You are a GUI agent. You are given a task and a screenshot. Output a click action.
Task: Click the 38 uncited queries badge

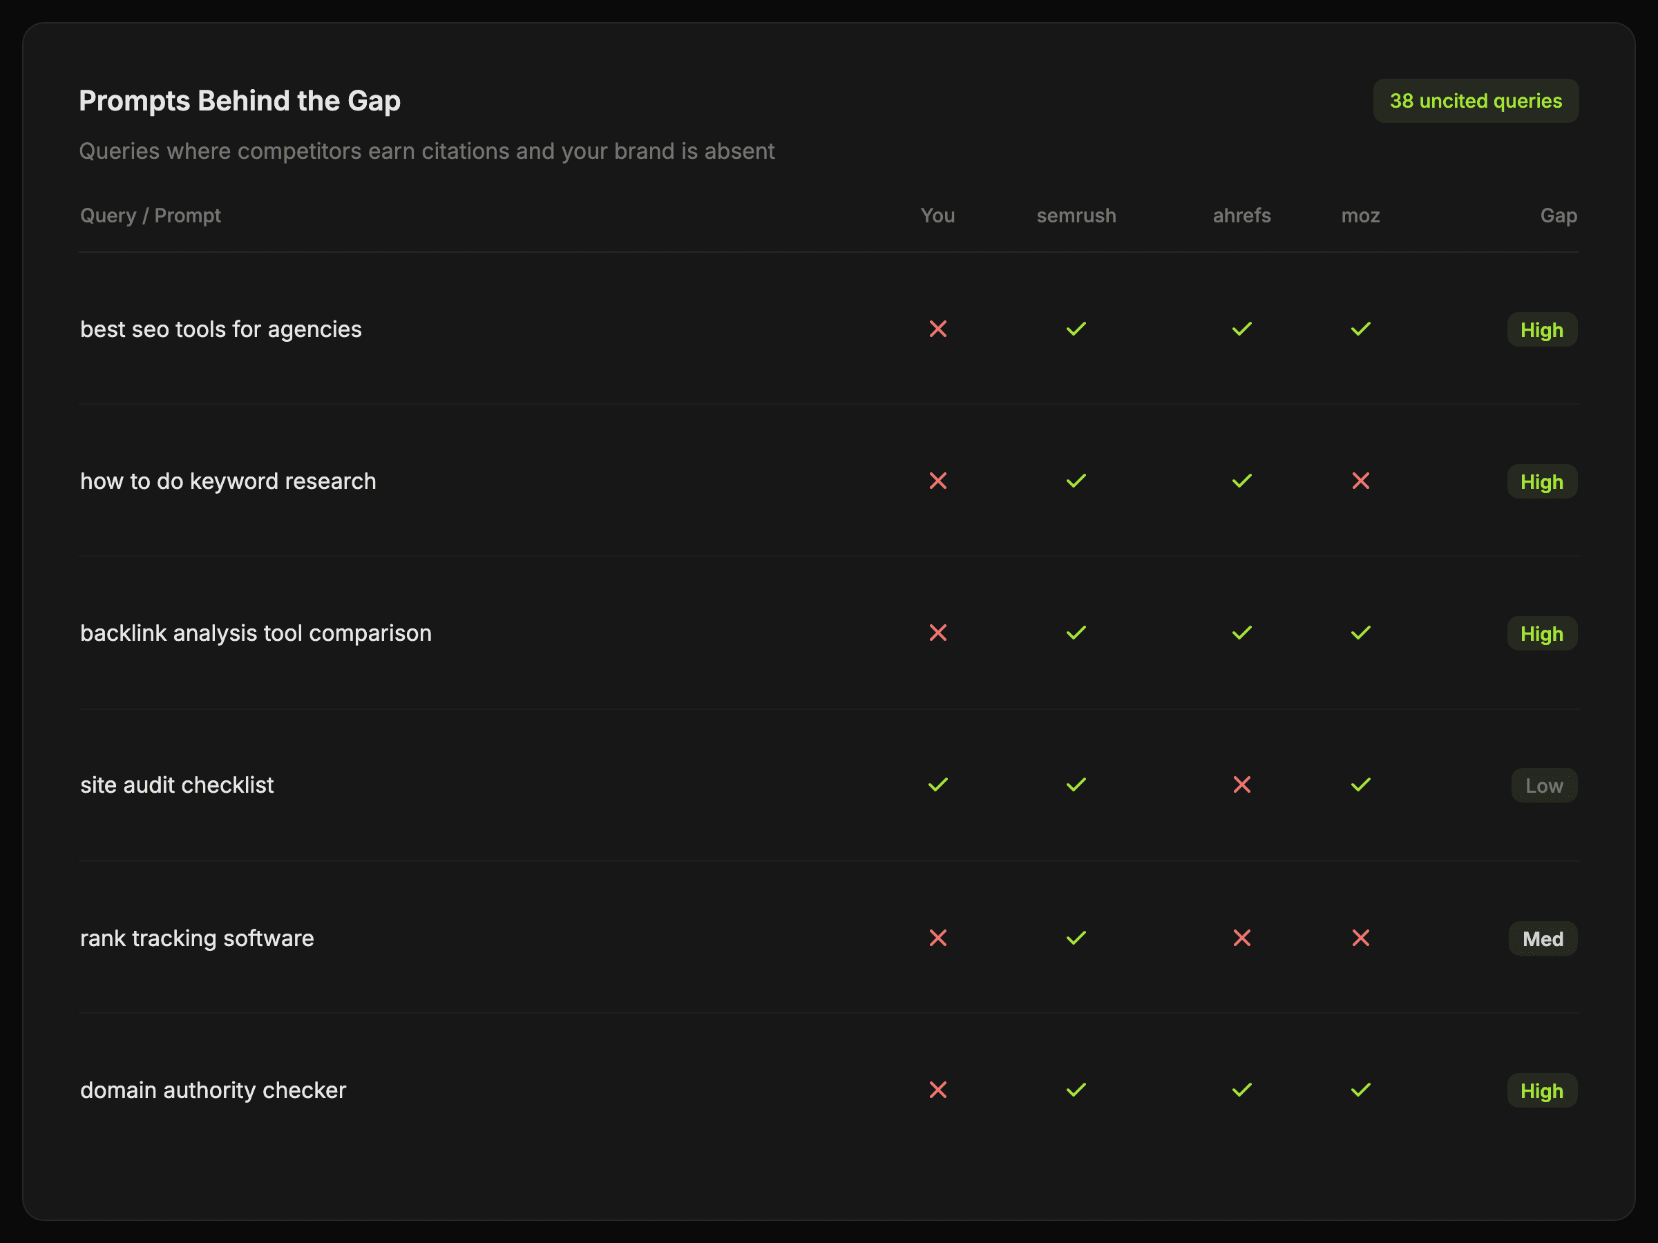(x=1475, y=101)
